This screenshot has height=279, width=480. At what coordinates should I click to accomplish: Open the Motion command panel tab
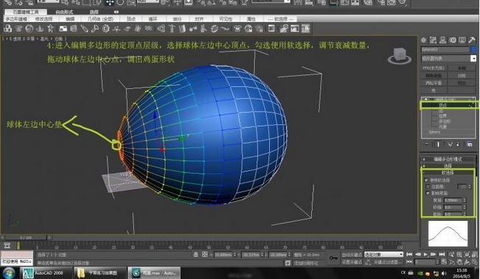point(453,40)
